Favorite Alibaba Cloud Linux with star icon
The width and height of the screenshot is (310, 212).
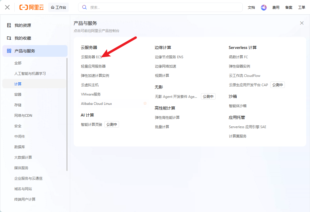click(x=145, y=103)
